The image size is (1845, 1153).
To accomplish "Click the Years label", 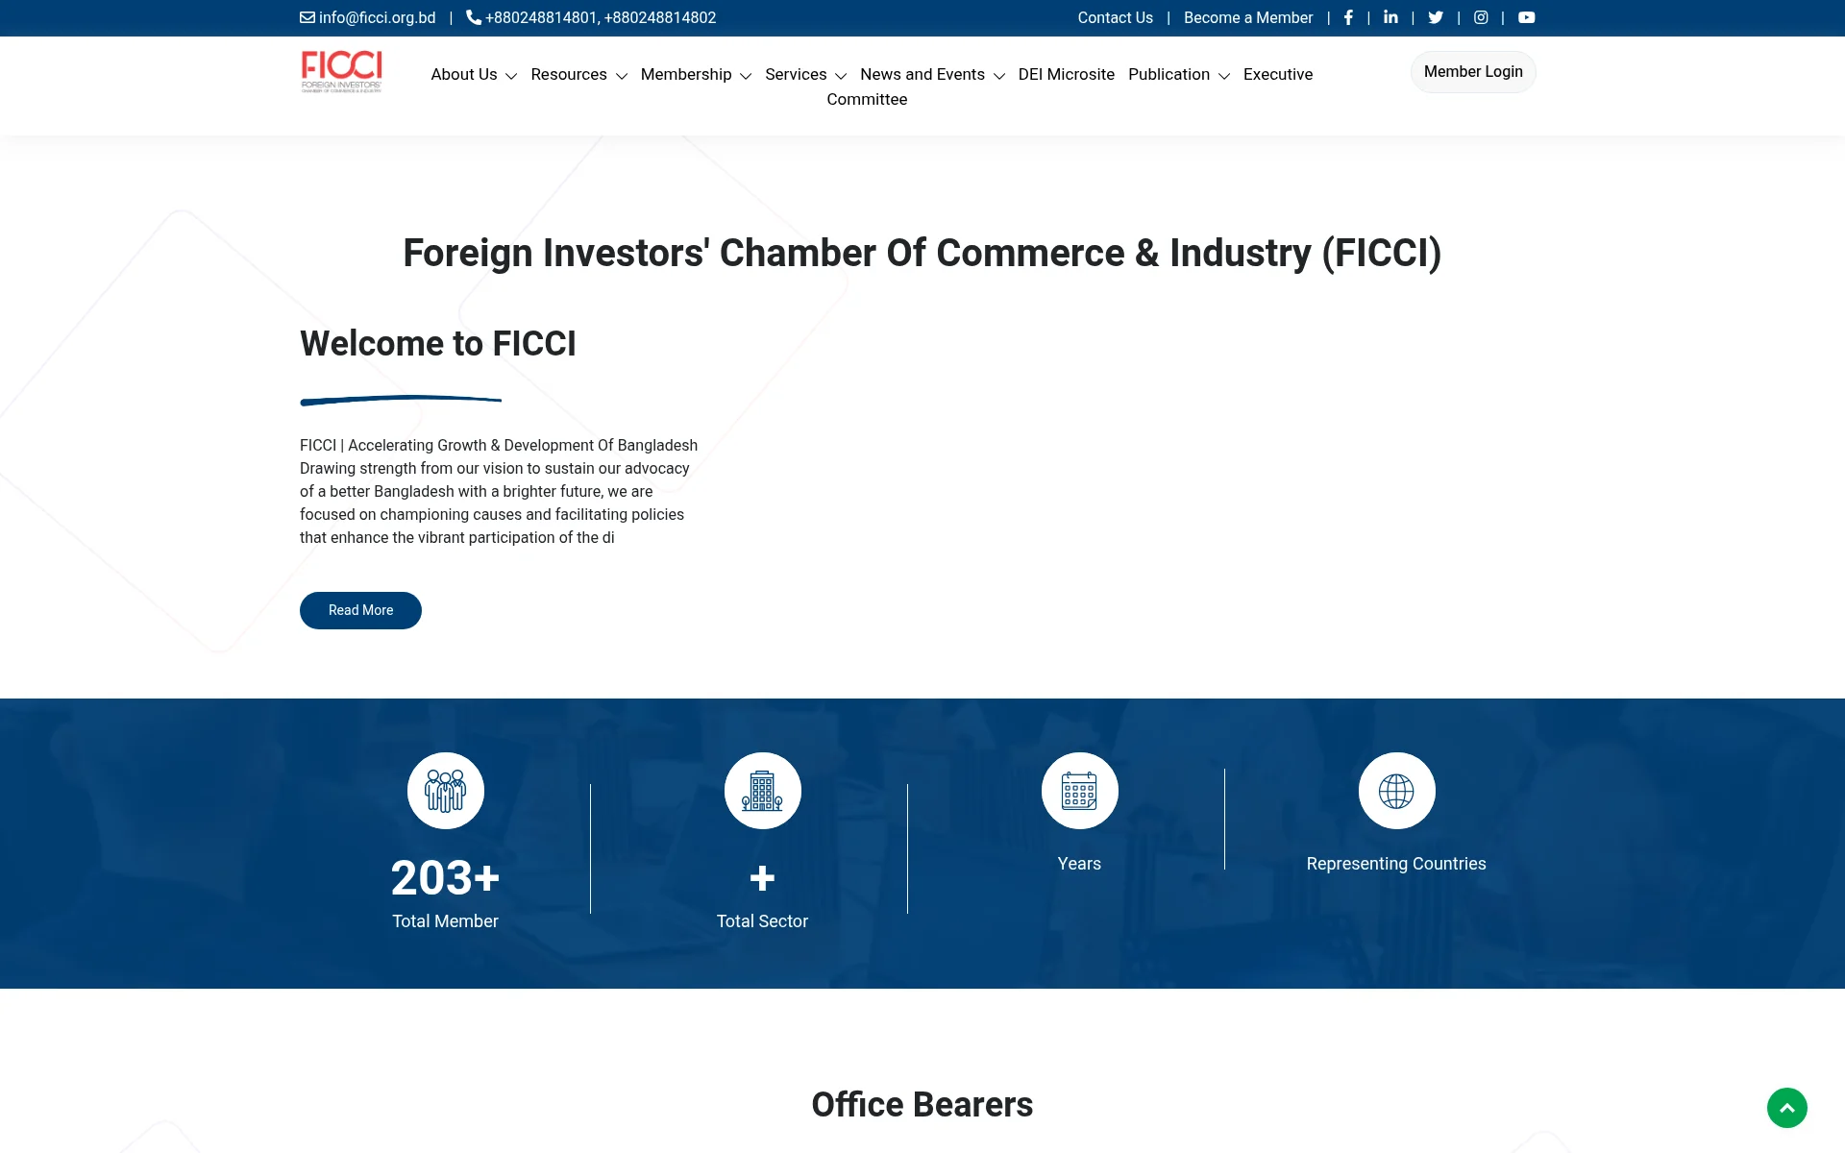I will pos(1079,864).
